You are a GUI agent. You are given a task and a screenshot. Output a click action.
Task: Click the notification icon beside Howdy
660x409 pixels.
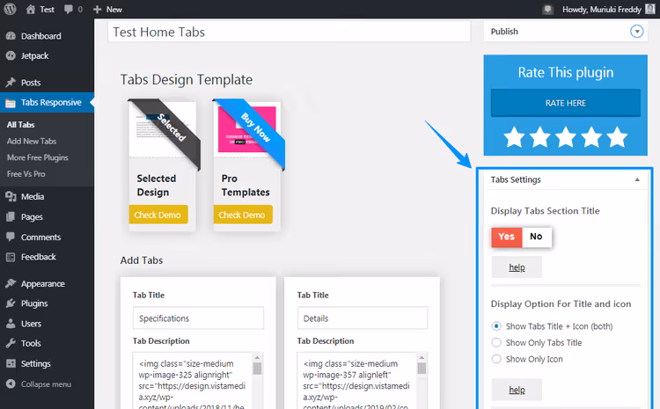547,10
